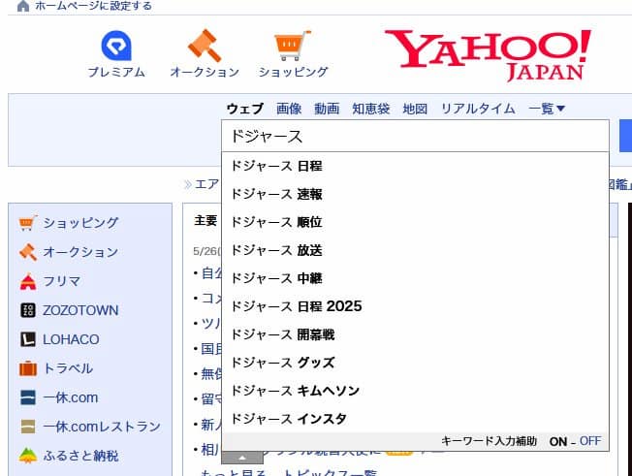Focus the search field containing ドジャース
This screenshot has width=632, height=476.
415,136
